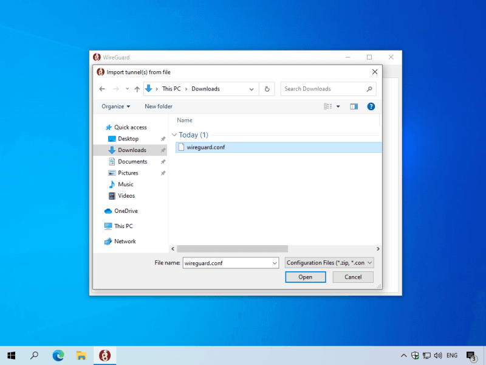Screen dimensions: 486x365
Task: Expand the Recent locations dropdown arrow
Action: tap(127, 89)
